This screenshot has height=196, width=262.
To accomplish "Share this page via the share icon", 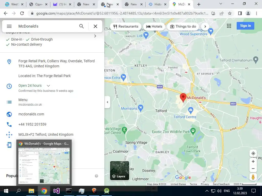I will [222, 13].
